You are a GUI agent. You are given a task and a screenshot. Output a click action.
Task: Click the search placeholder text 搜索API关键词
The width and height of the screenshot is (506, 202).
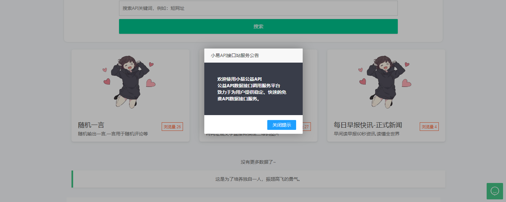pos(152,8)
